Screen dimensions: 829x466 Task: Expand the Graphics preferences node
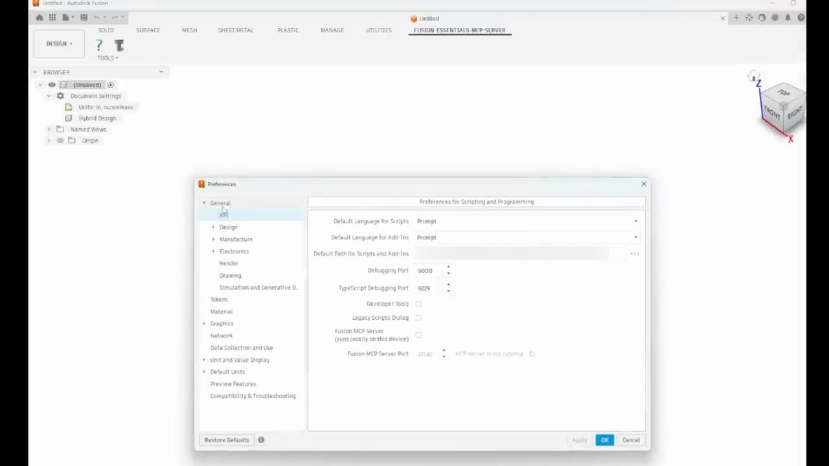tap(204, 324)
